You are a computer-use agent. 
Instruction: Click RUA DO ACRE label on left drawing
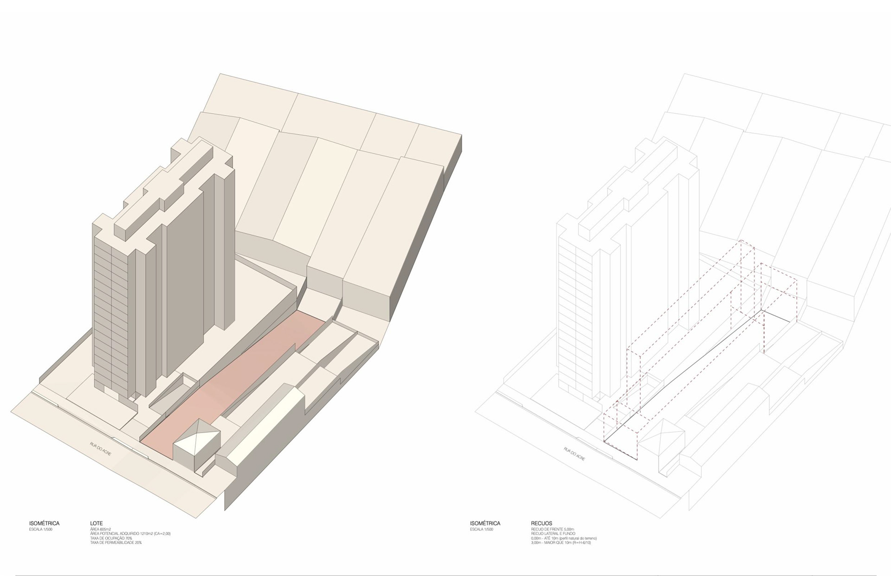click(x=101, y=449)
